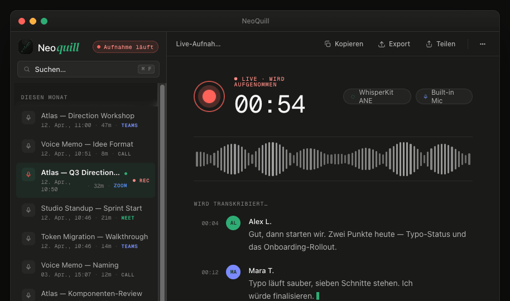Click the REC indicator on Q3 Direction
The image size is (510, 301).
click(x=141, y=181)
